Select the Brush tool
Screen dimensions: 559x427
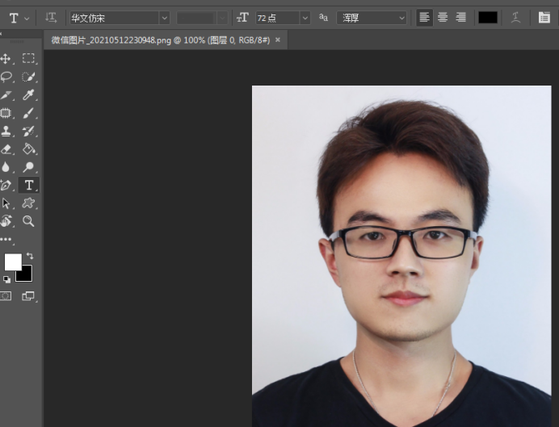28,113
